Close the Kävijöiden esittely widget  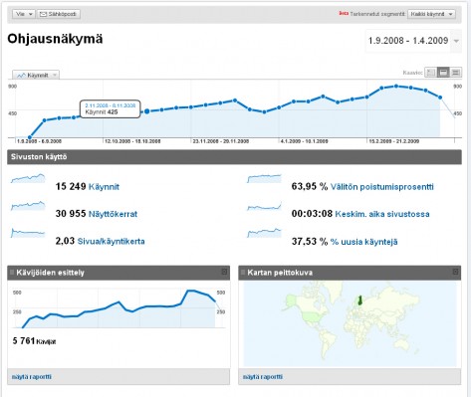[224, 272]
